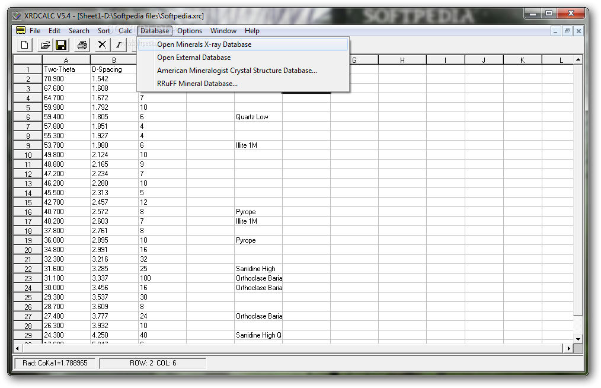601x388 pixels.
Task: Click the Illite 1M cell in row 9
Action: [258, 145]
